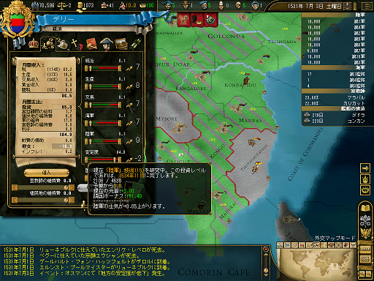Click the red banner with green helmet

211,20
